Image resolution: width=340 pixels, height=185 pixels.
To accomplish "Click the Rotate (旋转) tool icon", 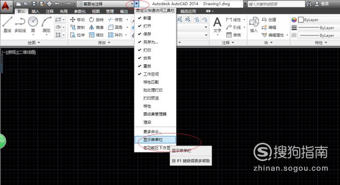I will [x=91, y=20].
